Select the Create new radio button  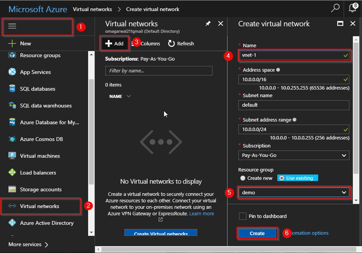243,178
